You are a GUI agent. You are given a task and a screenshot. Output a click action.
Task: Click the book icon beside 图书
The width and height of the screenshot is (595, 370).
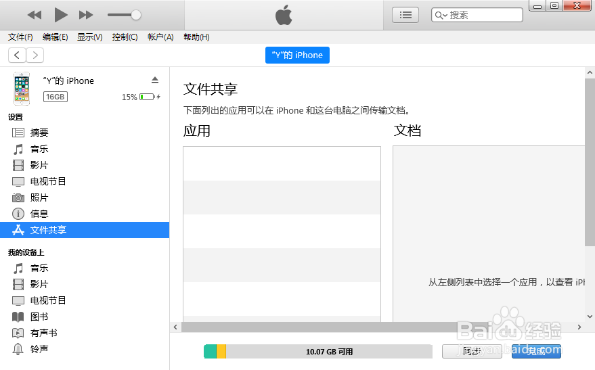[18, 317]
